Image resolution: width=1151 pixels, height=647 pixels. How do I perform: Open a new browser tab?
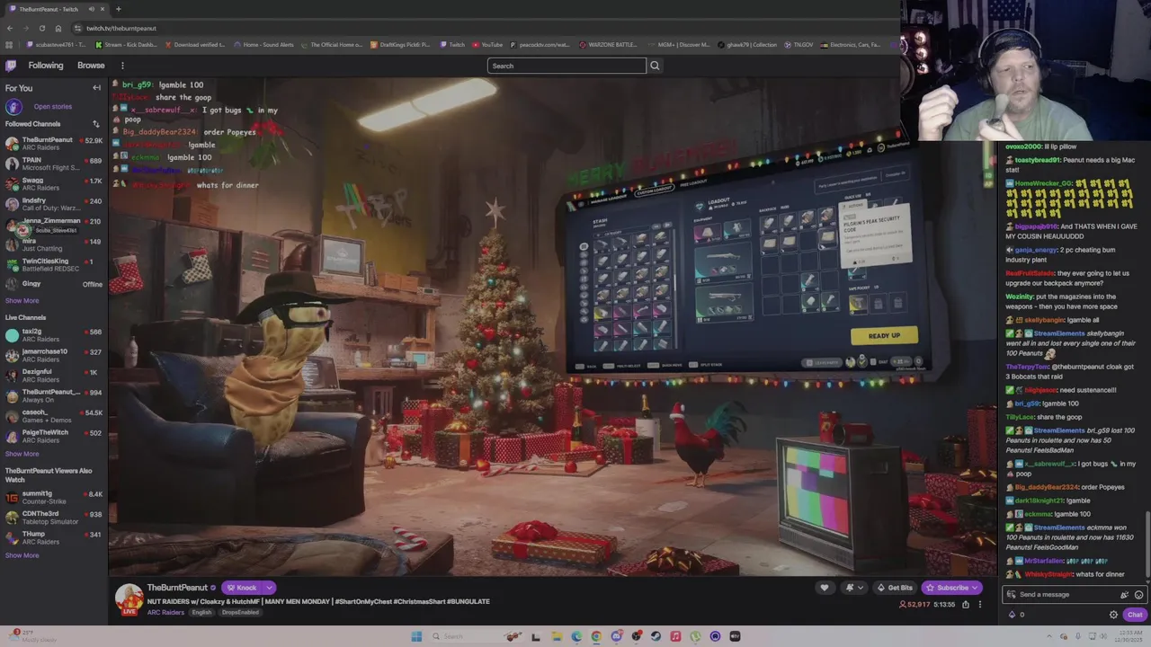coord(118,9)
